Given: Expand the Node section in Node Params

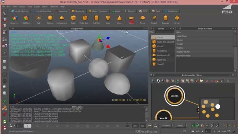Looking at the screenshot, I should pyautogui.click(x=205, y=32).
